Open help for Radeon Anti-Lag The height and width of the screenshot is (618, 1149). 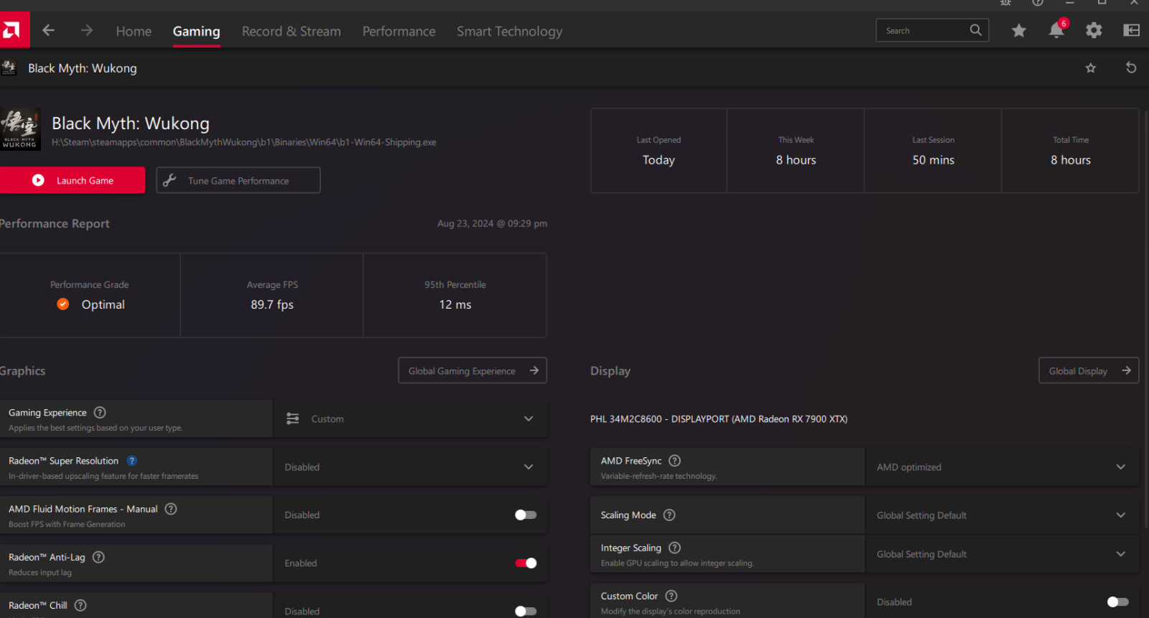(98, 557)
